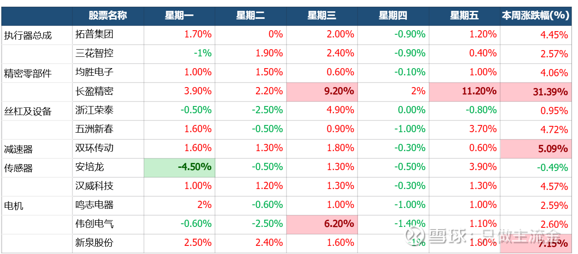Select the 安培龙 stock name cell
Image resolution: width=578 pixels, height=254 pixels.
click(90, 167)
